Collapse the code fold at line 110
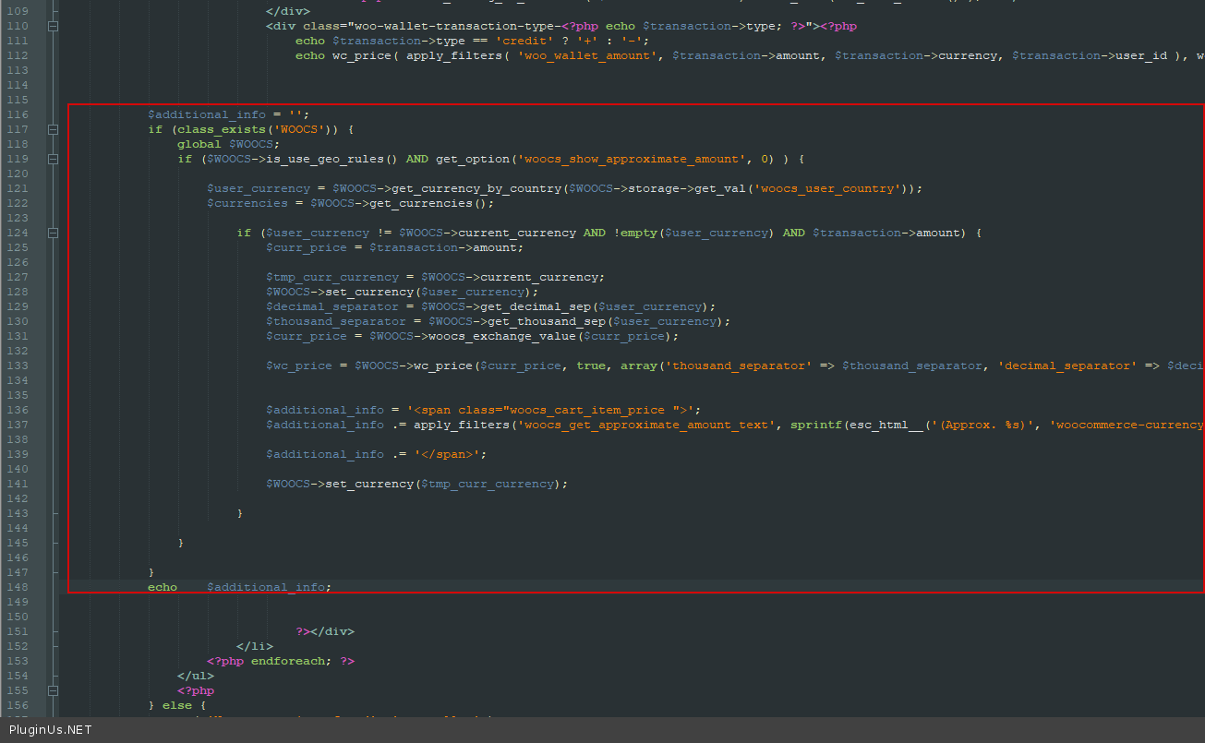1205x743 pixels. (53, 26)
